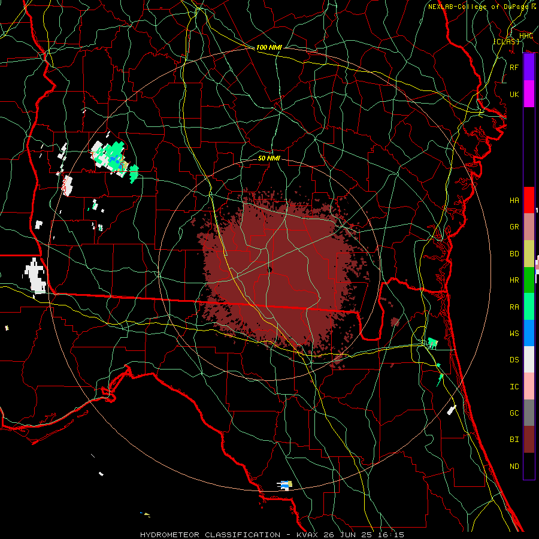
Task: Click the BI legend label
Action: click(514, 440)
